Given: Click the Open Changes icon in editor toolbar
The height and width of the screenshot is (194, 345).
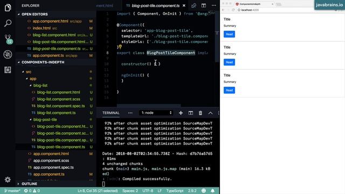Looking at the screenshot, I should (x=194, y=5).
